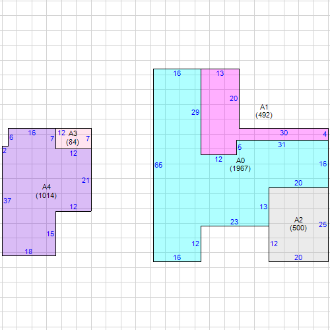Click the 12 below the magenta area
Image resolution: width=330 pixels, height=330 pixels.
pyautogui.click(x=218, y=159)
